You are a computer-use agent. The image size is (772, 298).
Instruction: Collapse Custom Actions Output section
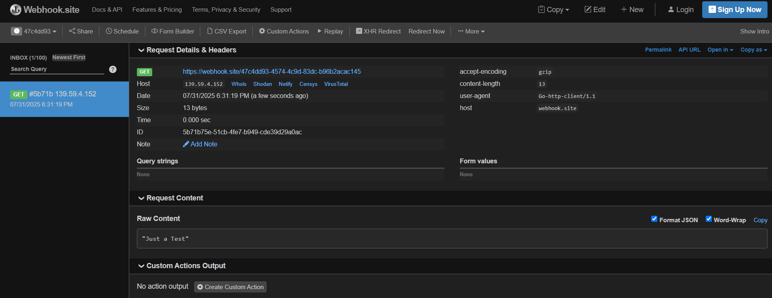182,266
